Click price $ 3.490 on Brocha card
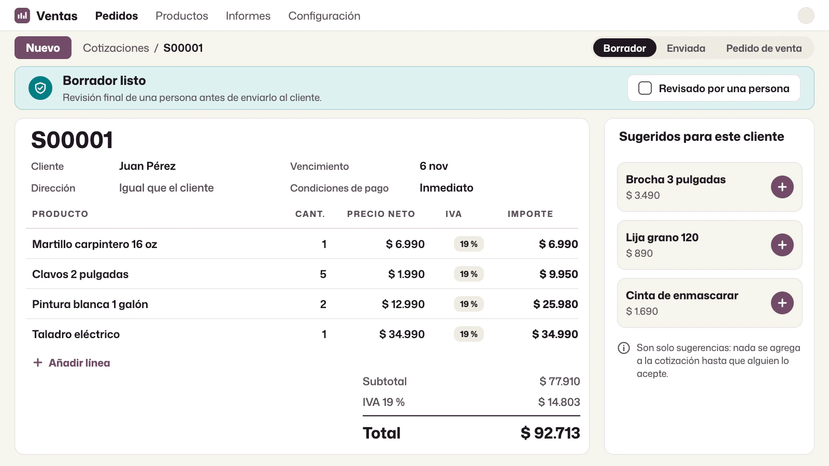This screenshot has width=829, height=466. click(642, 195)
